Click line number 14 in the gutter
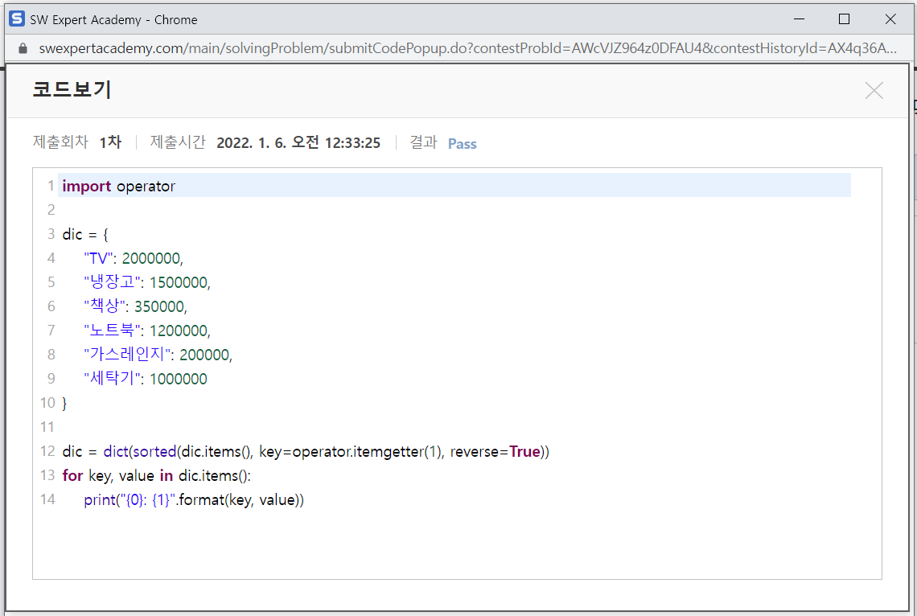This screenshot has height=616, width=917. pos(47,499)
